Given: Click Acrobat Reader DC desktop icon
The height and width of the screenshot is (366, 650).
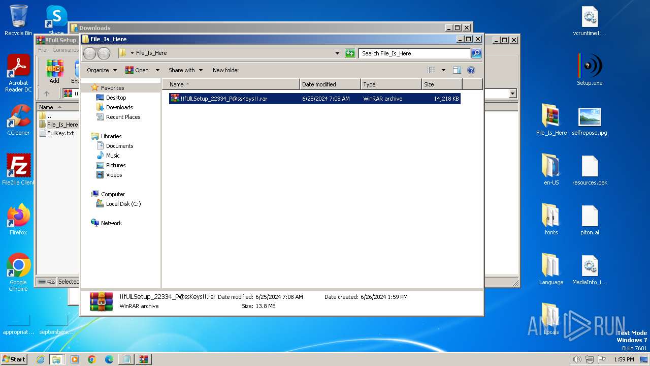Looking at the screenshot, I should (x=18, y=74).
